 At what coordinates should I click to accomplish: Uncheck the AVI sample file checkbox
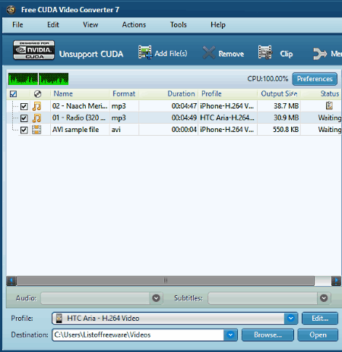pyautogui.click(x=24, y=130)
